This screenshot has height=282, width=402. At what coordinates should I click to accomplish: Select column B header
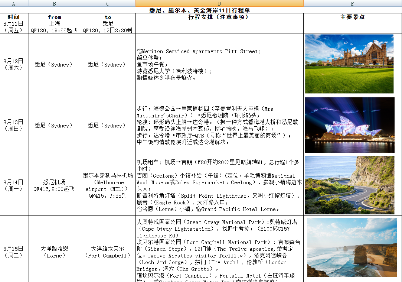tap(54, 3)
